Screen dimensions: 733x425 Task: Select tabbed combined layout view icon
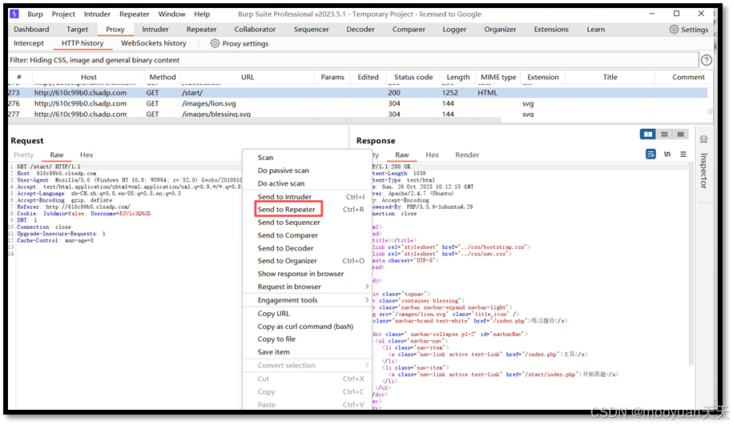680,134
